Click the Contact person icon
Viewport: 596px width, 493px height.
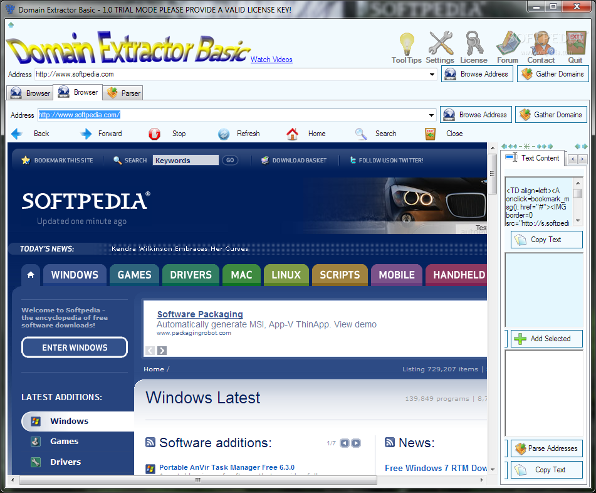(541, 43)
